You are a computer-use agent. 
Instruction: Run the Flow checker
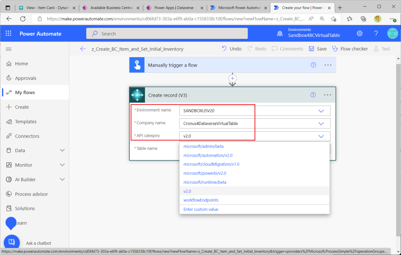click(x=350, y=49)
